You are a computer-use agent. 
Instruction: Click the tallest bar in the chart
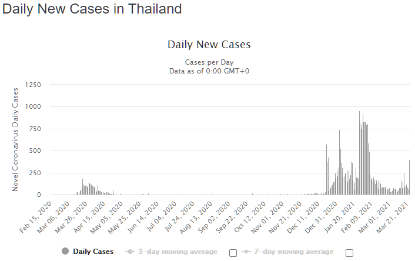[x=360, y=153]
